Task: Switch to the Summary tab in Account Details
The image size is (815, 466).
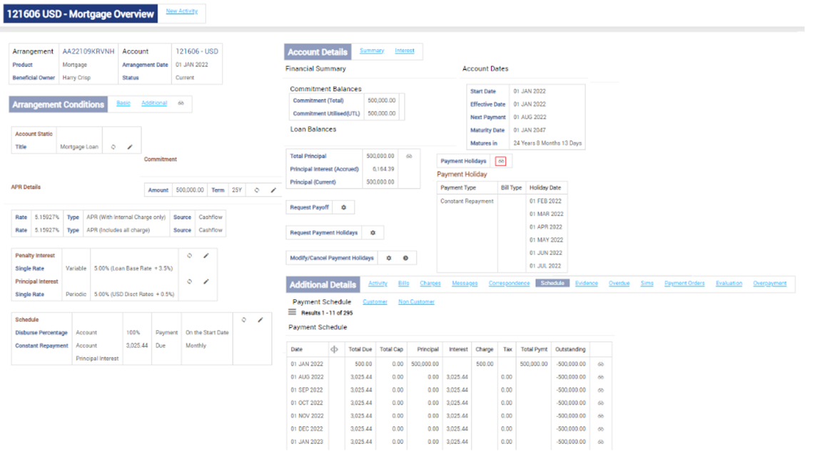Action: (x=372, y=51)
